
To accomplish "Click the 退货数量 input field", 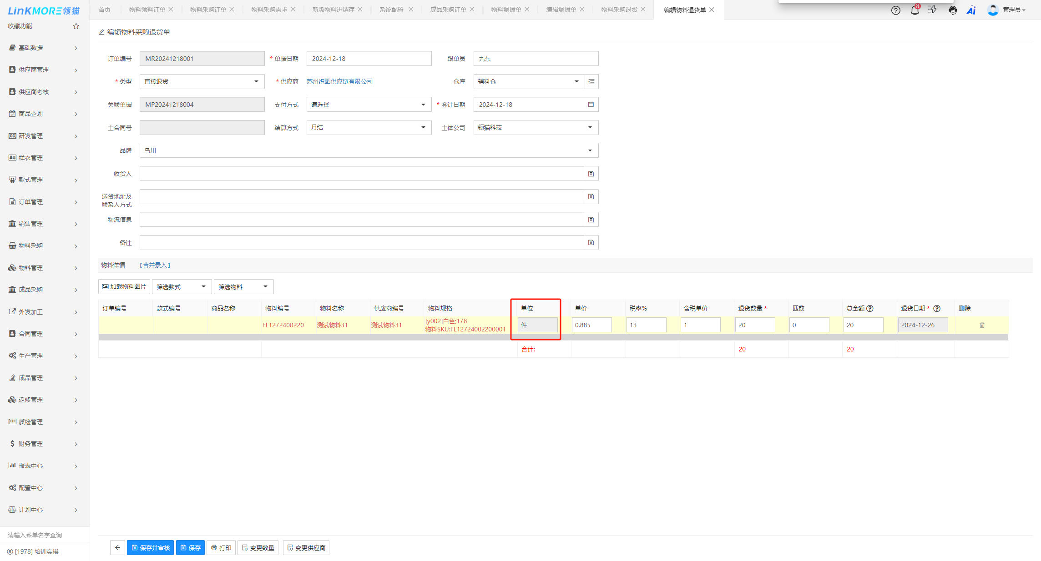I will pos(754,325).
